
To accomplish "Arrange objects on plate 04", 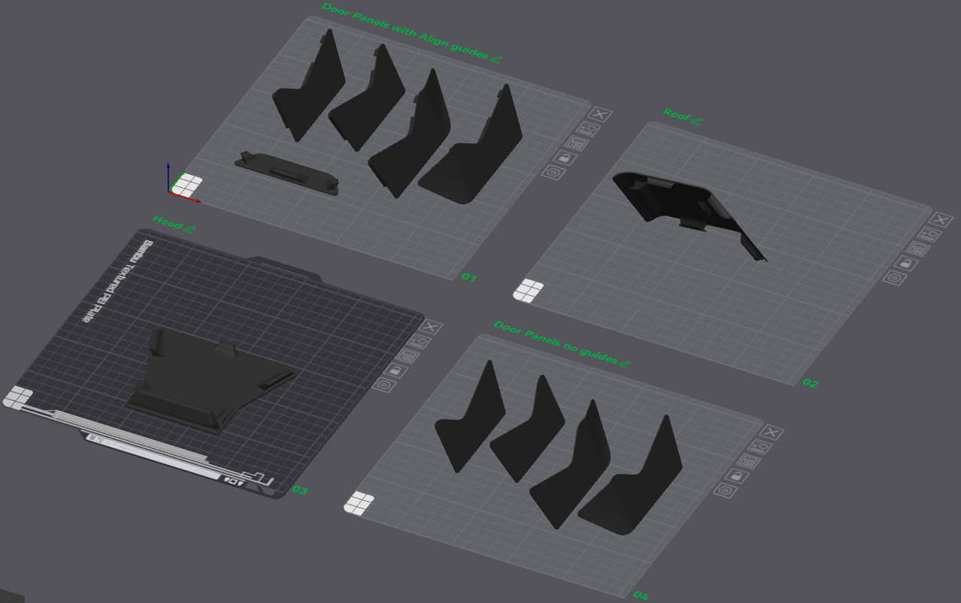I will (747, 461).
